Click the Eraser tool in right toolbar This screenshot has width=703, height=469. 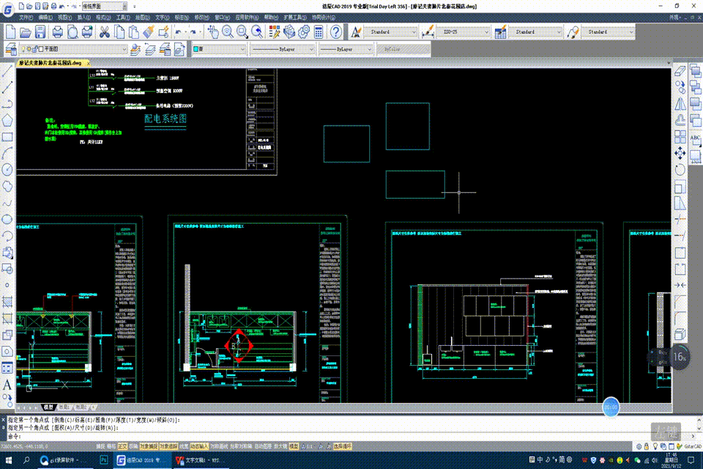[x=680, y=70]
